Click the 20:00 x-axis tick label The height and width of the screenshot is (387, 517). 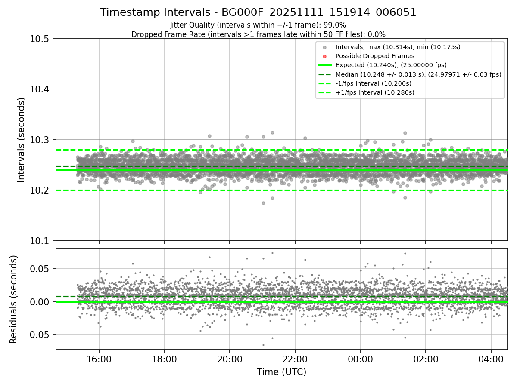pyautogui.click(x=230, y=359)
